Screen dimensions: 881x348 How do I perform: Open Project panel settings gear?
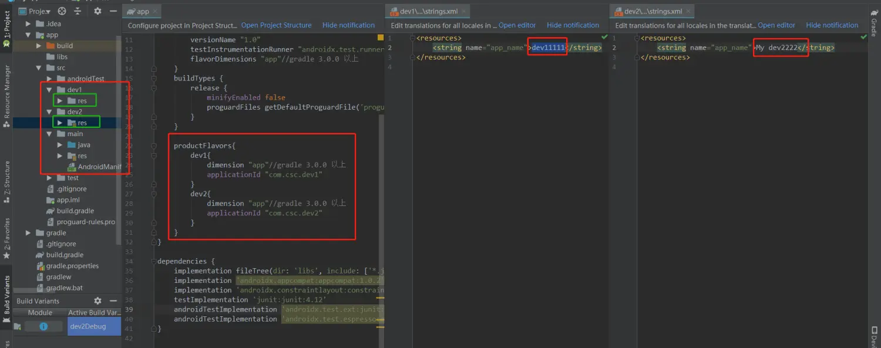click(97, 11)
